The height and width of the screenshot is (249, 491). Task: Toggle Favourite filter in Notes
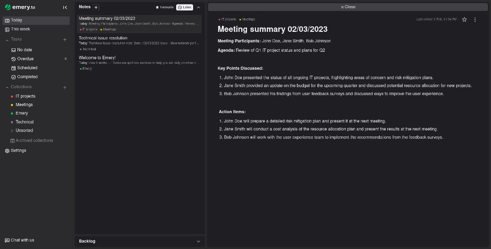(165, 7)
